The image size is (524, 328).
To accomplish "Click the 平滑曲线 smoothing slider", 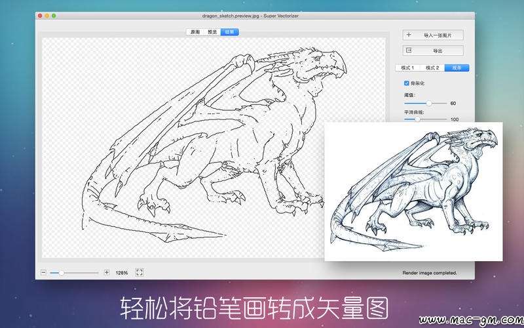I will coord(425,119).
